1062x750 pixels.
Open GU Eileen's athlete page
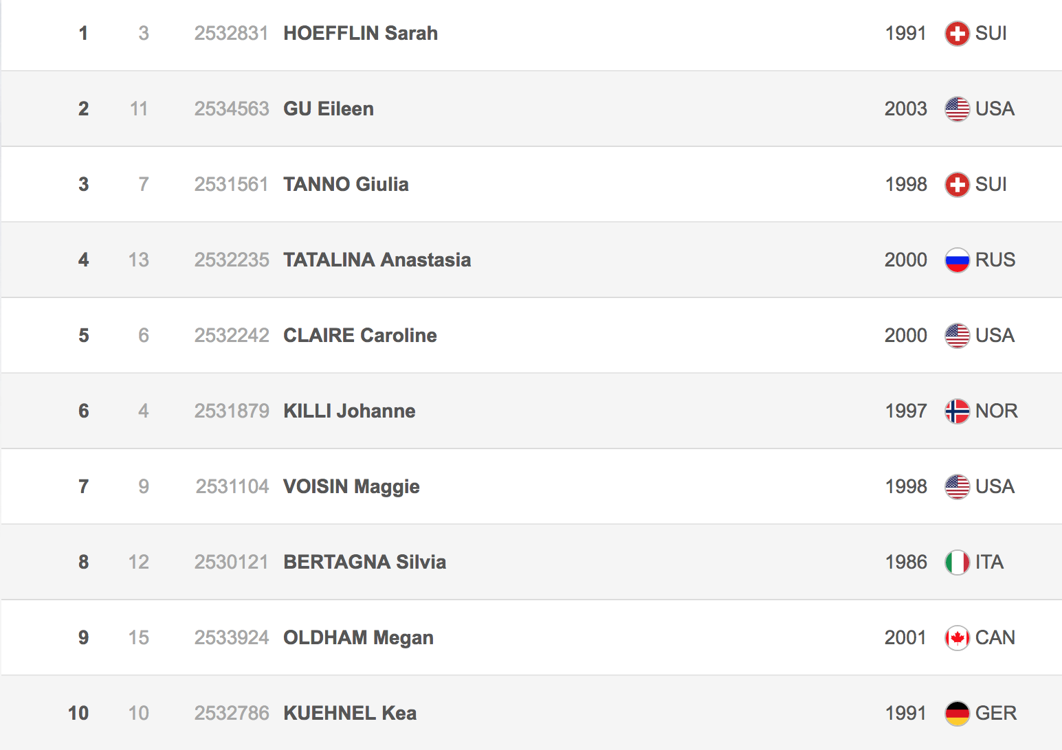tap(329, 109)
